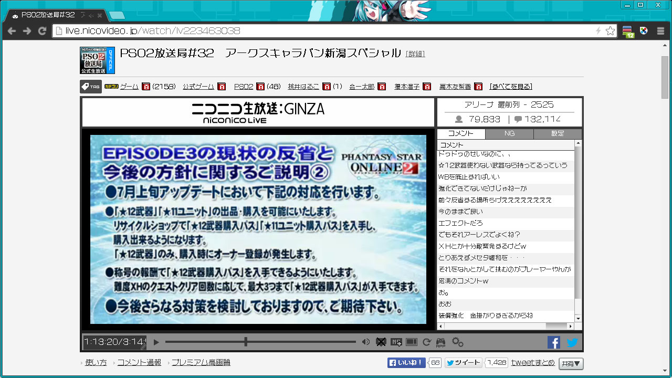Click the left arrow of comment horizontal scrollbar

tap(440, 327)
